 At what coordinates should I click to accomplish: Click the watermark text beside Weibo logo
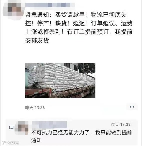[x=13, y=143]
